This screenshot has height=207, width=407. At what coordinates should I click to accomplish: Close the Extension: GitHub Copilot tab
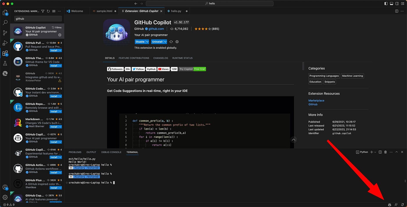click(161, 11)
